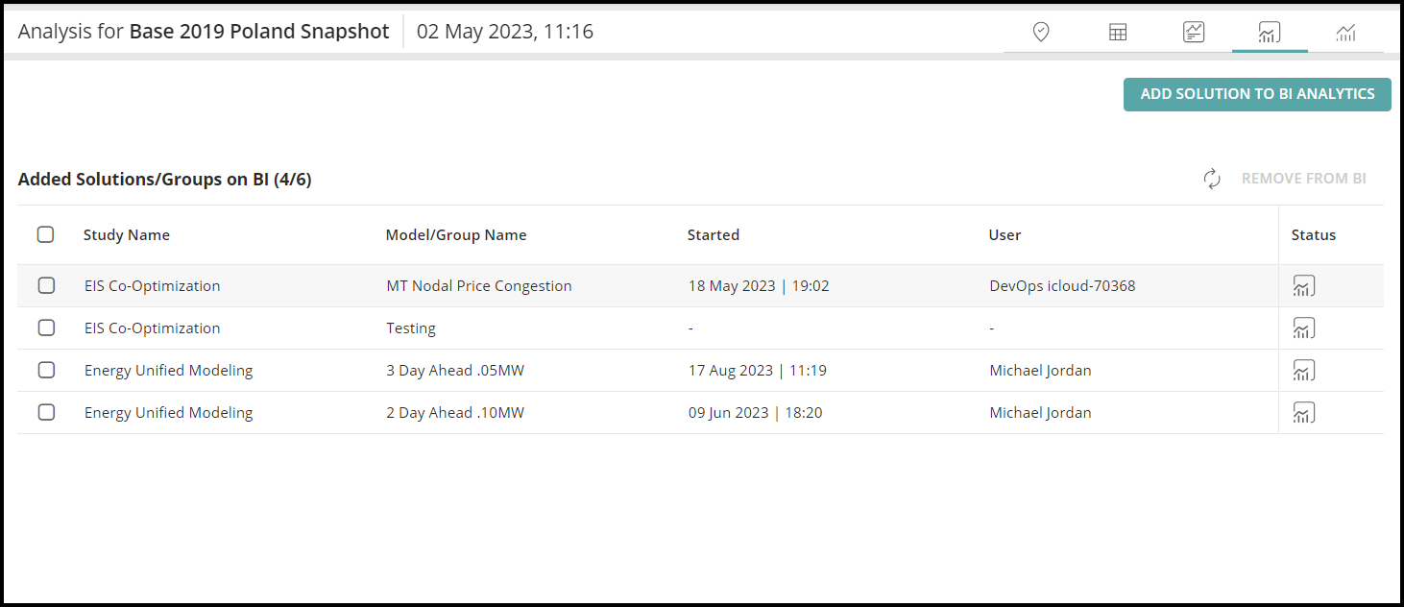Open the line chart report tab icon
1404x607 pixels.
[1194, 33]
